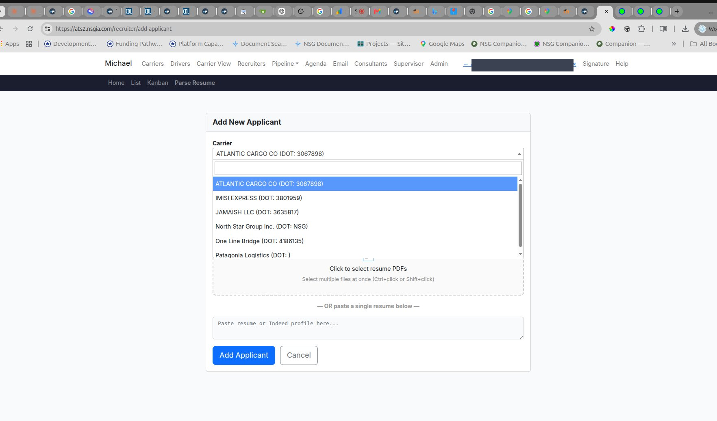Go to recruiter Home sub-nav
This screenshot has height=421, width=717.
point(116,83)
